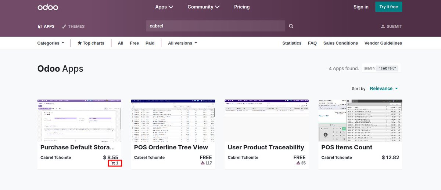Filter by Free apps
The image size is (441, 190).
[x=135, y=43]
